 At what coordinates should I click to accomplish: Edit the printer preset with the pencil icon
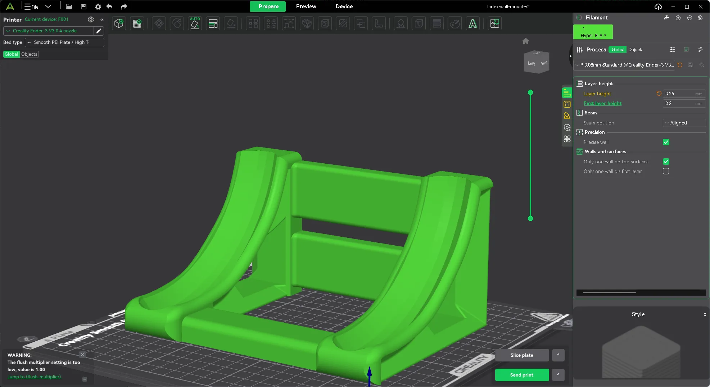pos(99,31)
